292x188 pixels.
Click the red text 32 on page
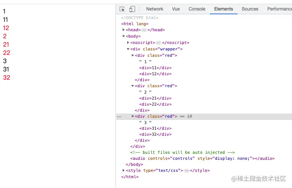click(x=6, y=77)
